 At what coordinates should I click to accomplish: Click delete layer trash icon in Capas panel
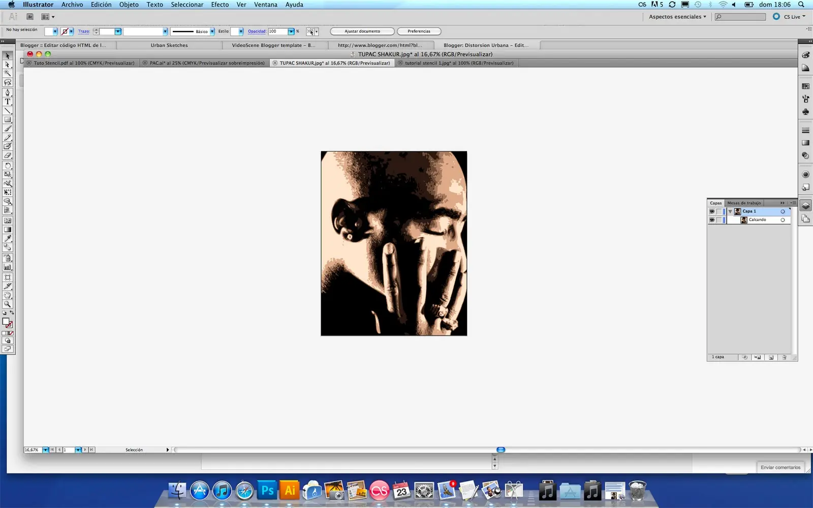784,357
